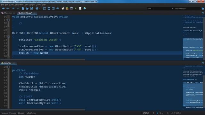
Task: Click in the Find search field
Action: point(159,9)
